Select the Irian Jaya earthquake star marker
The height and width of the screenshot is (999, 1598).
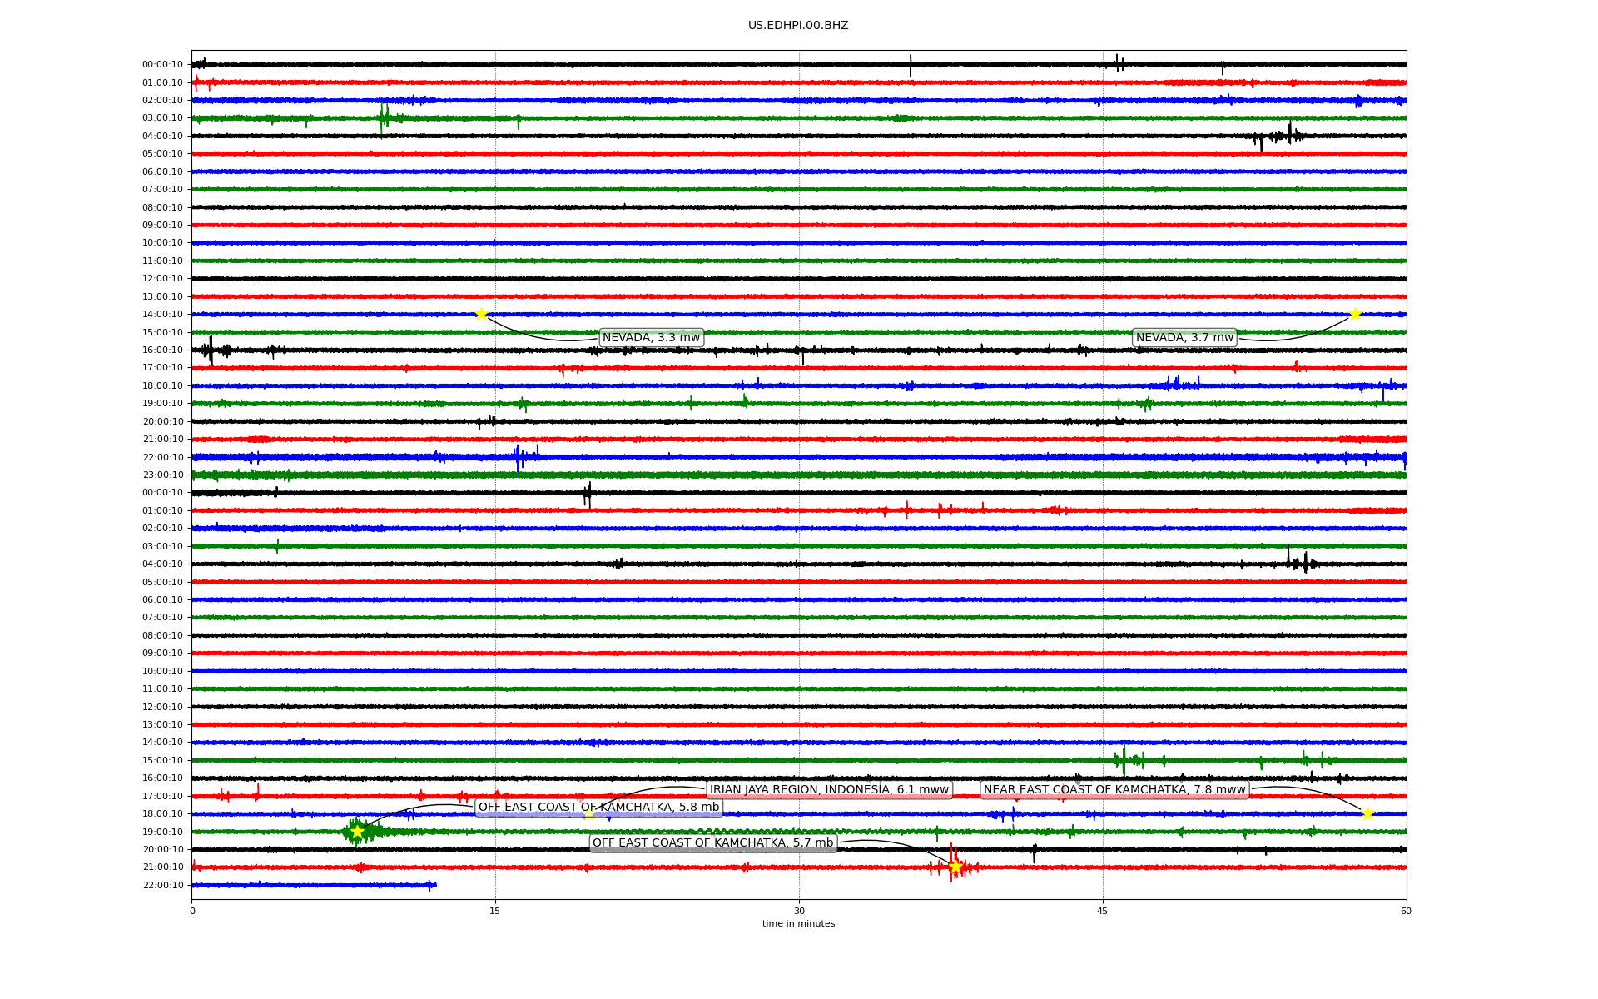(x=589, y=813)
